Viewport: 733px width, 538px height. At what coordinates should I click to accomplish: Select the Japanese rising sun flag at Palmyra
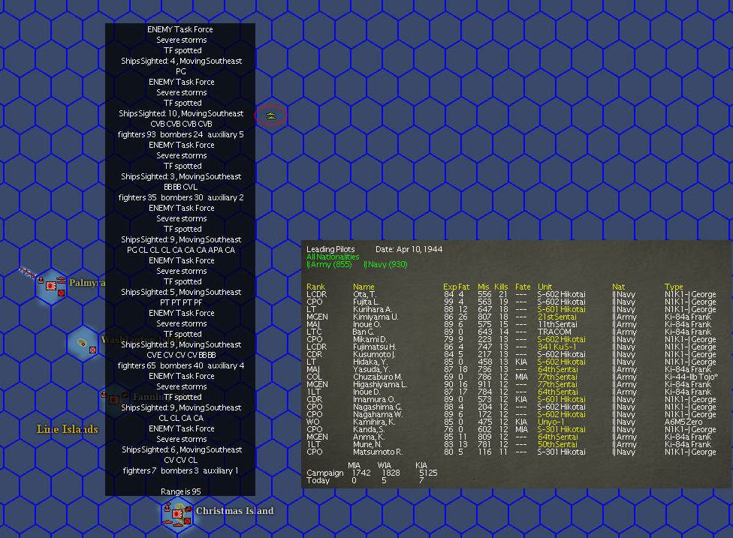click(51, 286)
